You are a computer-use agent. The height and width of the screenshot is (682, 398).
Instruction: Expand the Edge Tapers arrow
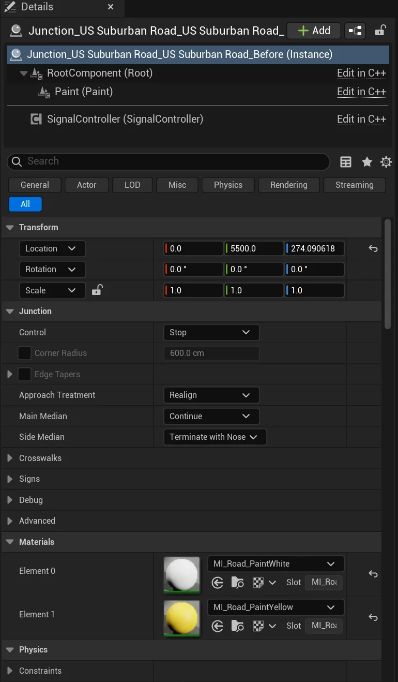coord(9,374)
